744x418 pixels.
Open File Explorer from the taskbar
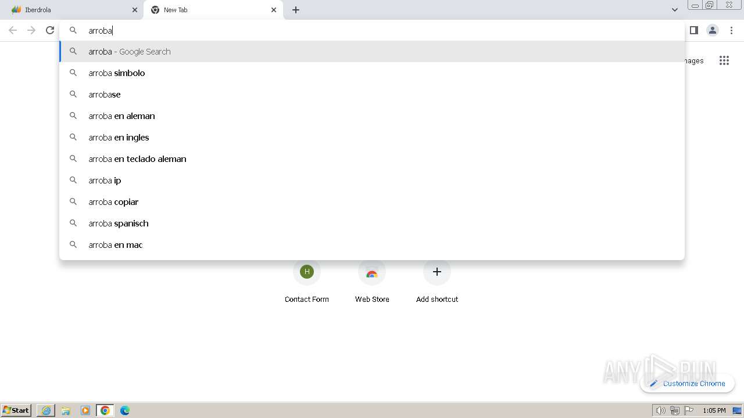66,410
